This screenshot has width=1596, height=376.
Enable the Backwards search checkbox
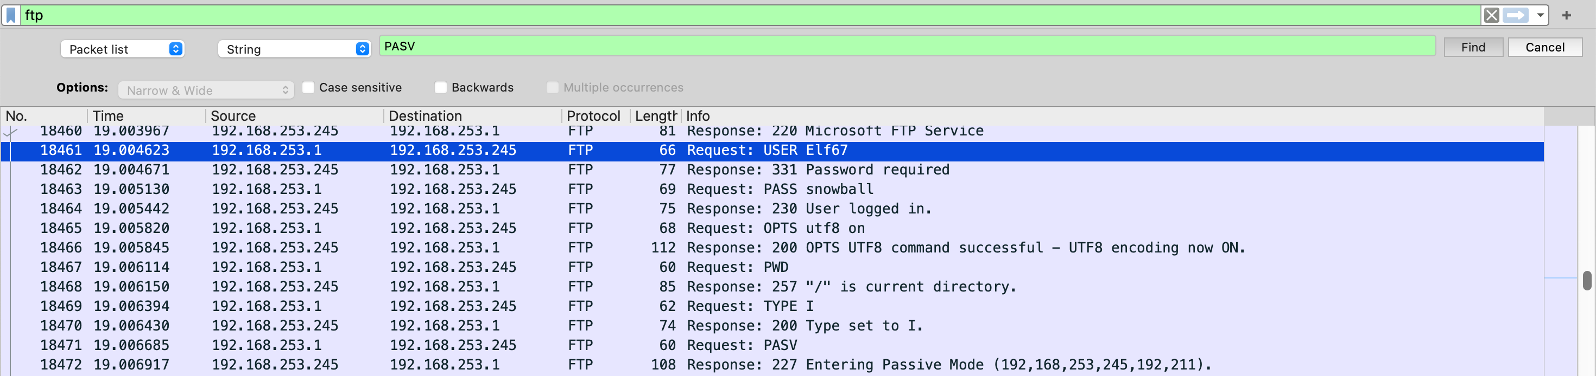coord(440,87)
